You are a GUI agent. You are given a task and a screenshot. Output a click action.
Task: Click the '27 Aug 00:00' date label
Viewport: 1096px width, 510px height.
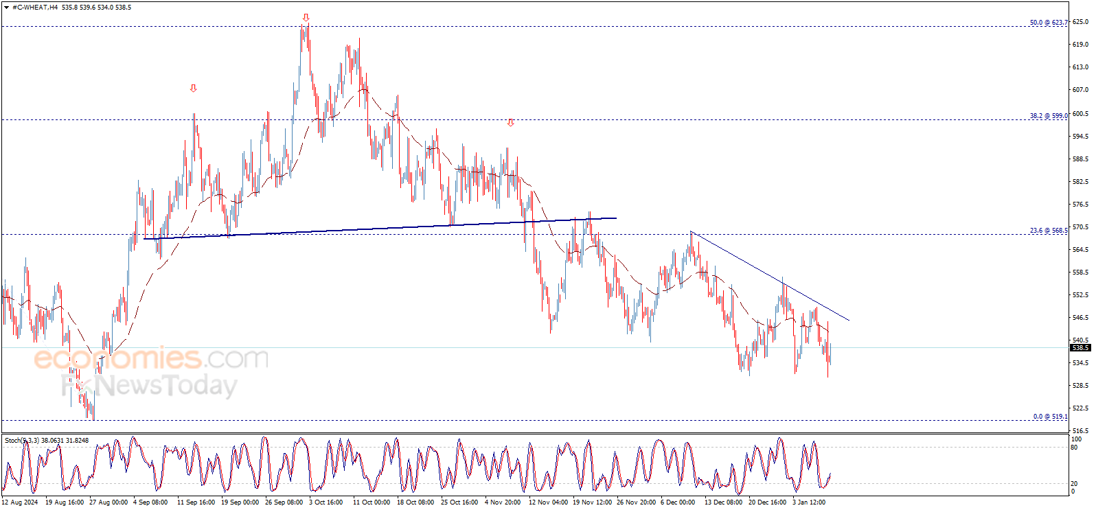click(x=109, y=502)
